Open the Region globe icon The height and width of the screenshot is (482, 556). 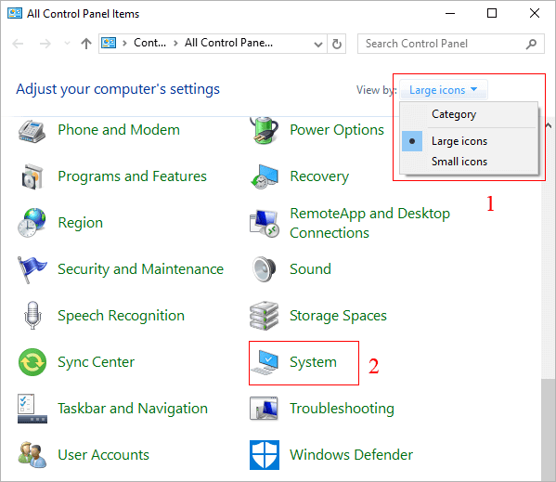(32, 223)
